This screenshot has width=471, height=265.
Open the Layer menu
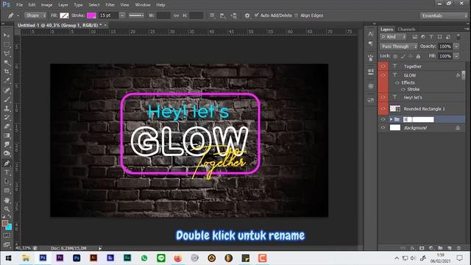tap(63, 5)
